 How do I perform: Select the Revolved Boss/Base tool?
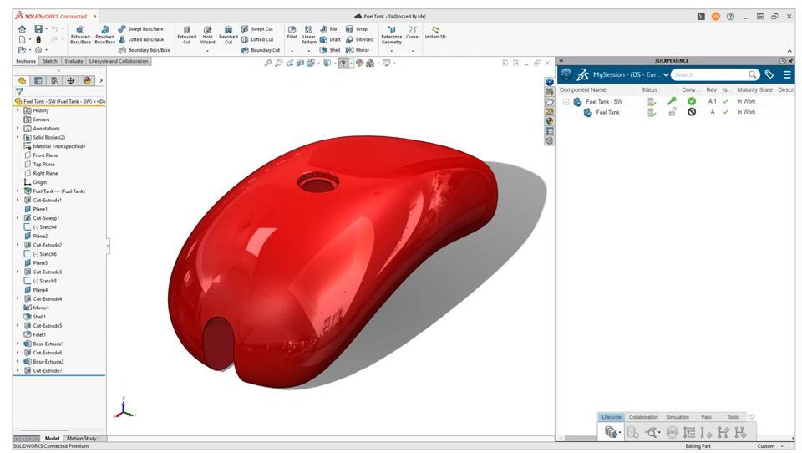[x=105, y=35]
